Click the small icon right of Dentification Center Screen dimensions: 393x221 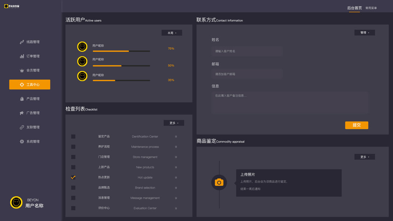point(176,137)
